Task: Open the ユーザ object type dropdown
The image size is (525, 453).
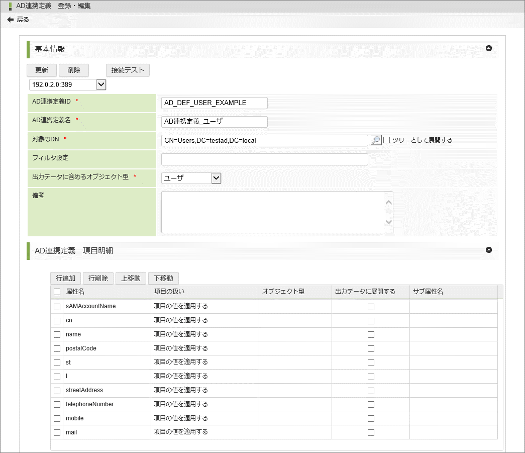Action: pos(216,178)
